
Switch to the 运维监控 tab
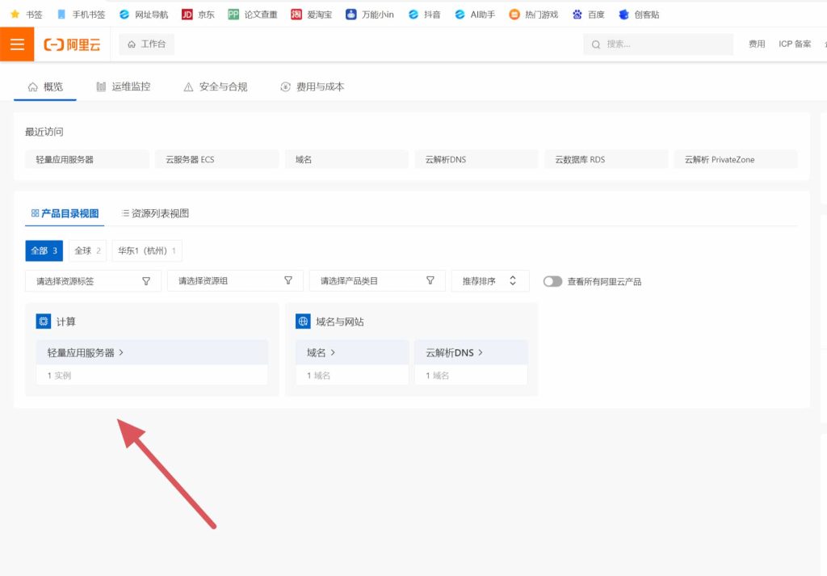pos(123,86)
